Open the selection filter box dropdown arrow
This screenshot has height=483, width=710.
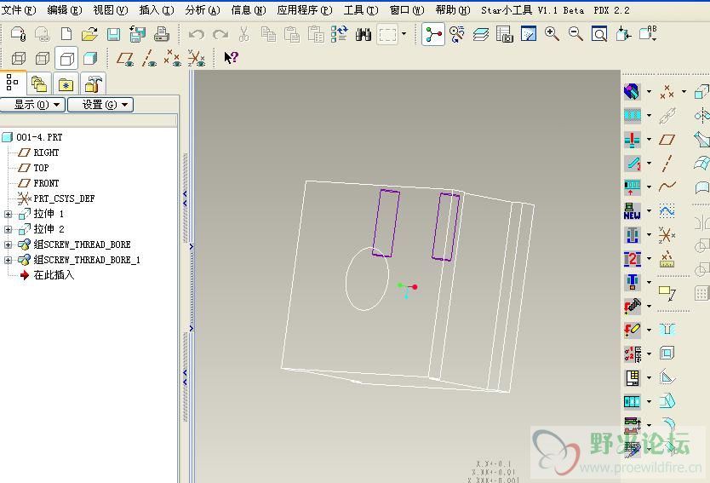coord(404,34)
